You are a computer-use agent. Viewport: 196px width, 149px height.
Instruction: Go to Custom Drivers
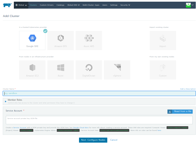click(x=47, y=5)
